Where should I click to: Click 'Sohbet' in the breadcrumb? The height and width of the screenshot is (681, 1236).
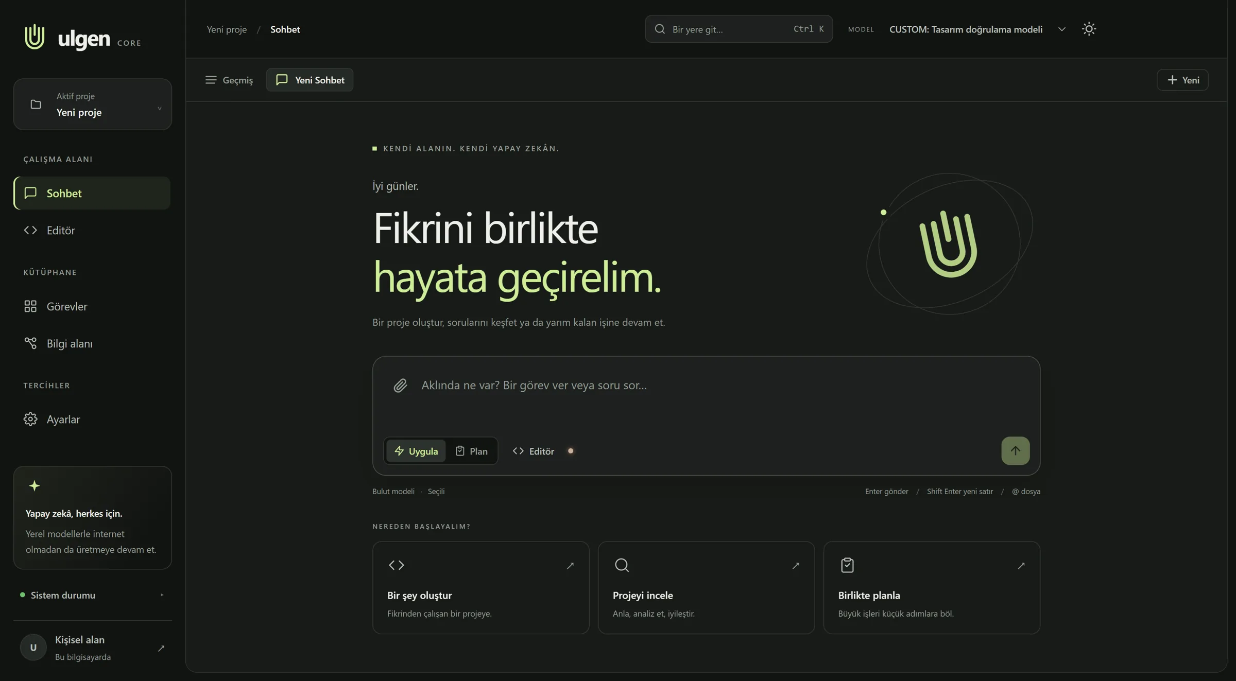[x=285, y=29]
